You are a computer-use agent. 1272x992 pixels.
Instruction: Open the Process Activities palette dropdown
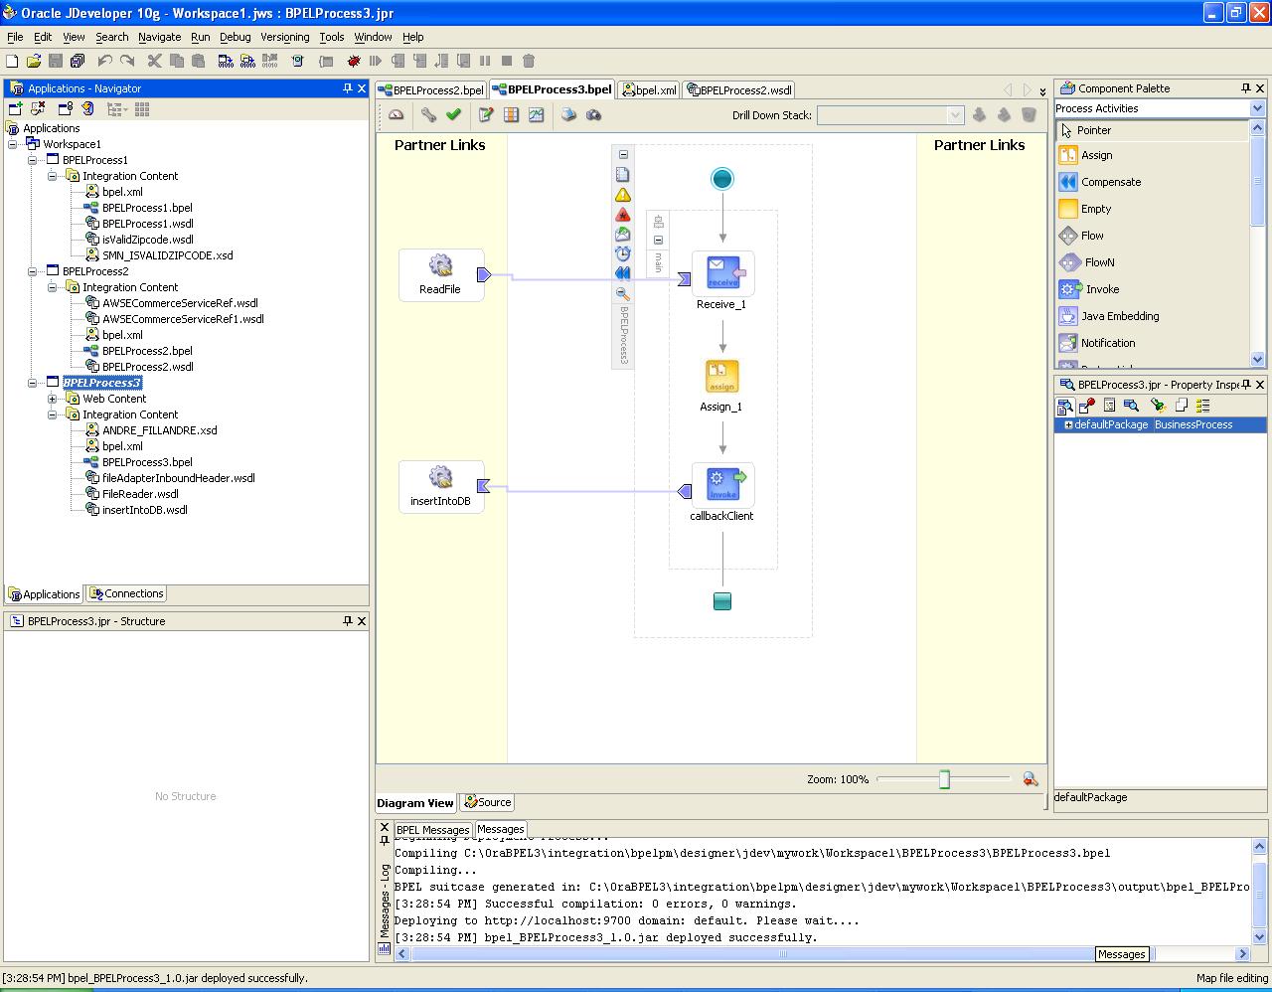1257,108
